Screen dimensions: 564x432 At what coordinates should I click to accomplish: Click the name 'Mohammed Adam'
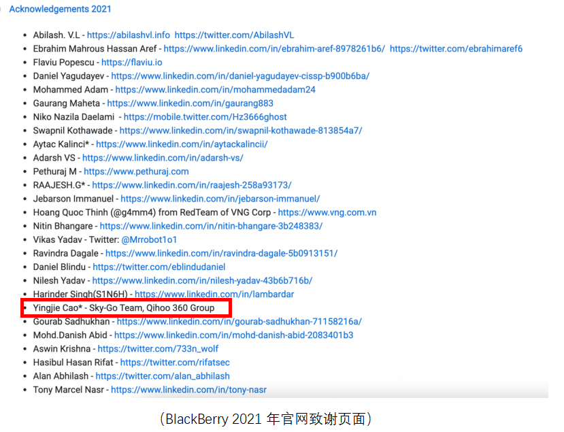pos(71,90)
